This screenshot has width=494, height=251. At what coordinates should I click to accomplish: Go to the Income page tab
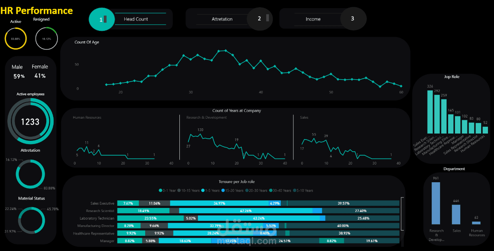tap(313, 19)
